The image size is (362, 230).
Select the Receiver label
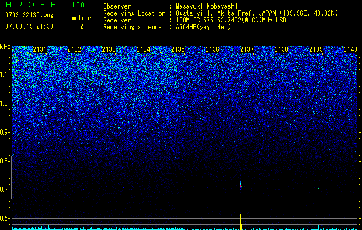117,20
